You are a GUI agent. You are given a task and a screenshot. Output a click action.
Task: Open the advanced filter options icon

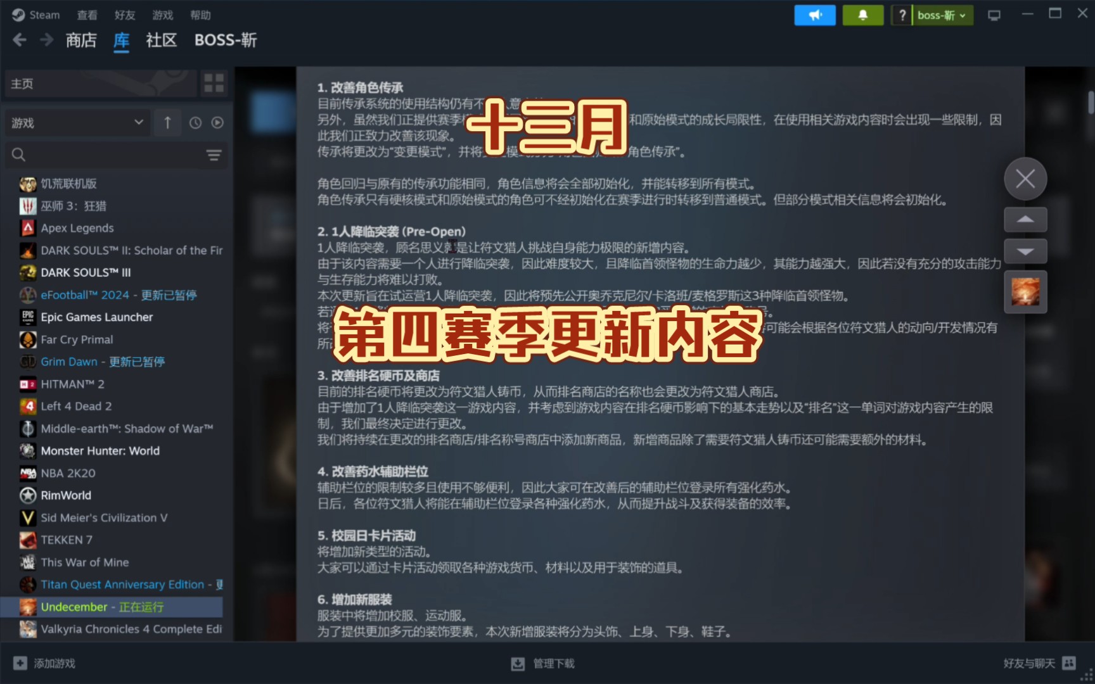(214, 155)
